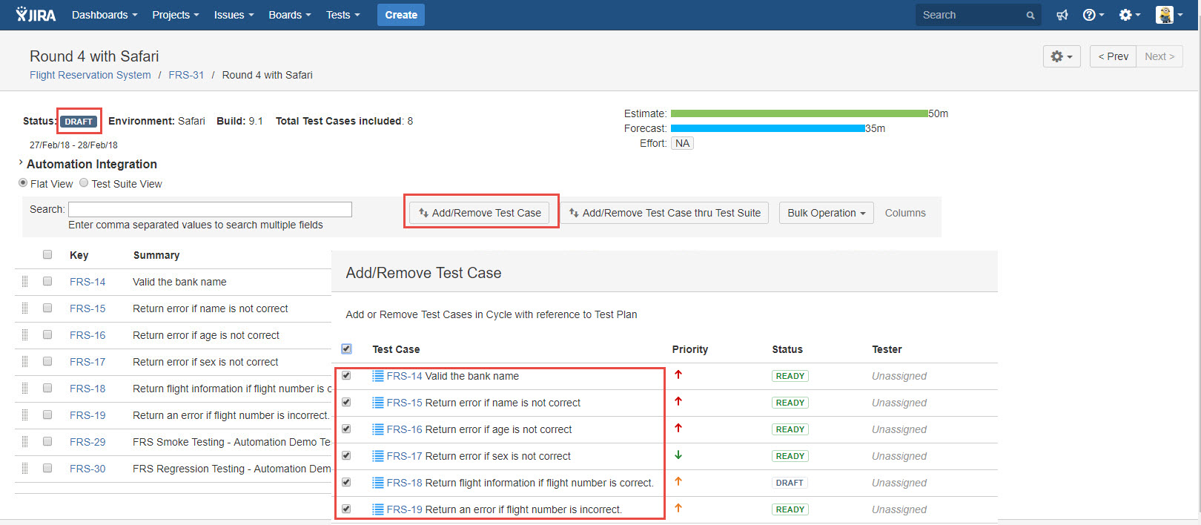Open the test cycle gear options menu

pyautogui.click(x=1062, y=56)
